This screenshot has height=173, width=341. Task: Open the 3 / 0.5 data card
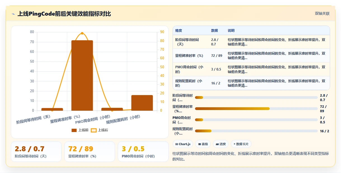pos(143,152)
